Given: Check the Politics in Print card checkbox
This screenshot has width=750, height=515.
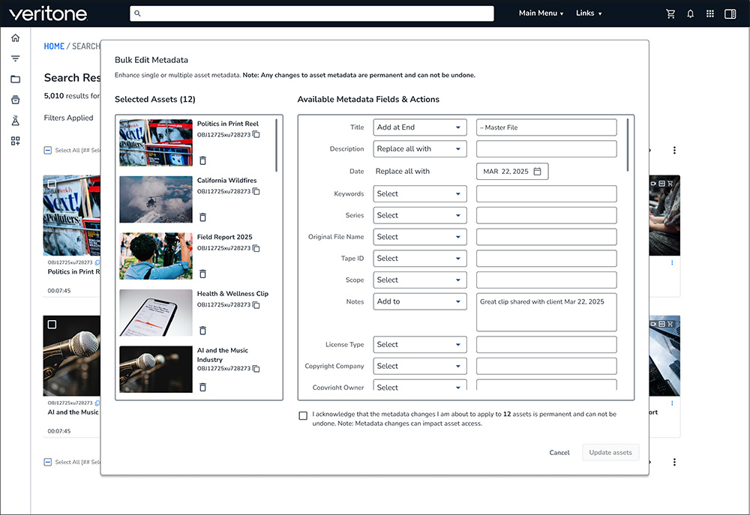Looking at the screenshot, I should coord(52,184).
